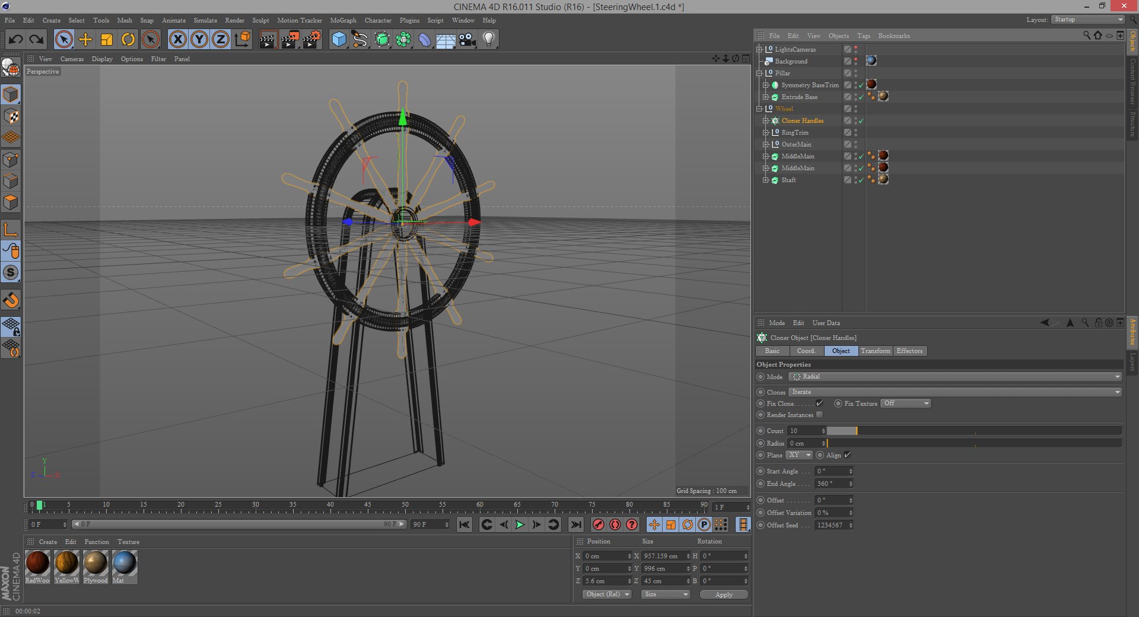Click the Record Active Objects button

(599, 524)
